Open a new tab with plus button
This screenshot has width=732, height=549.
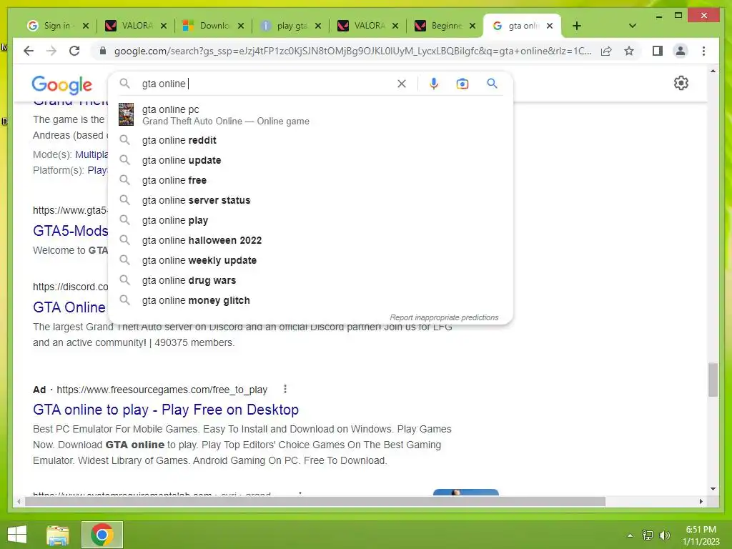tap(577, 26)
